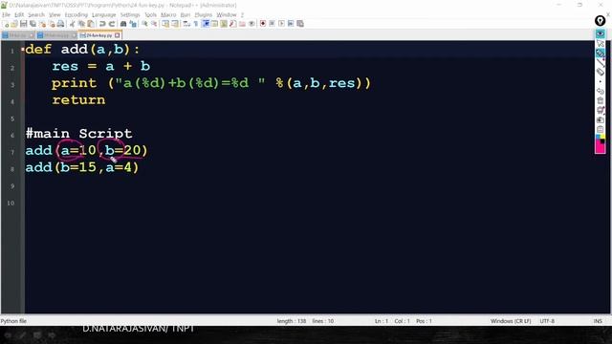Play back the recorded macro icon
Image resolution: width=612 pixels, height=344 pixels.
pyautogui.click(x=281, y=24)
